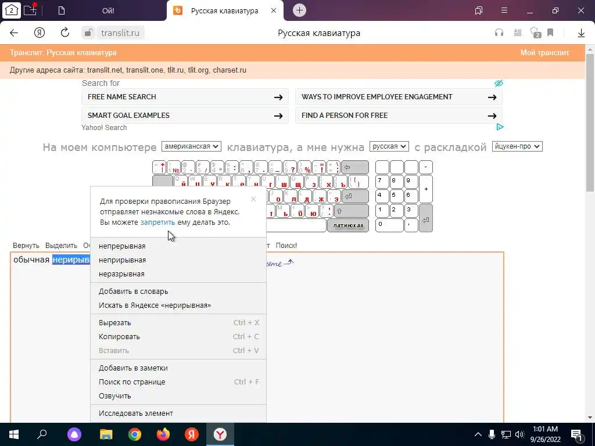Reload the translit.ru page

pyautogui.click(x=65, y=33)
